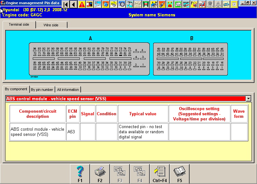The height and width of the screenshot is (184, 257).
Task: Click the back arrow toolbar icon
Action: (74, 4)
